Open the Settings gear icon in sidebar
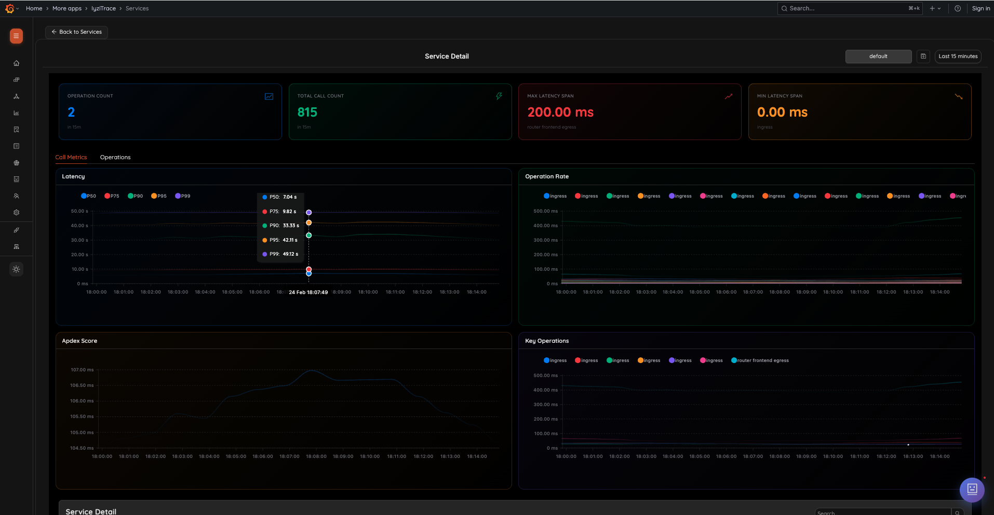 coord(16,212)
